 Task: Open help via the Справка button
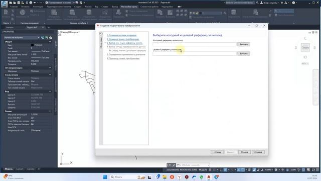(258, 152)
